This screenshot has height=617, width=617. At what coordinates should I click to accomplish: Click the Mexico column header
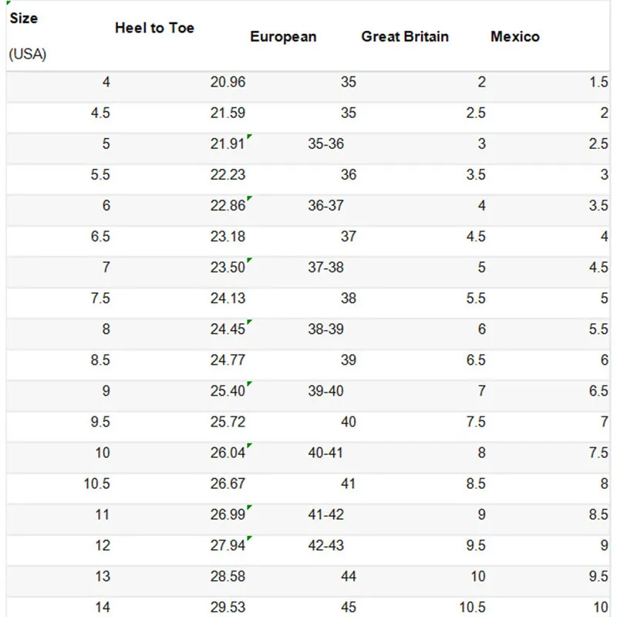click(x=514, y=36)
